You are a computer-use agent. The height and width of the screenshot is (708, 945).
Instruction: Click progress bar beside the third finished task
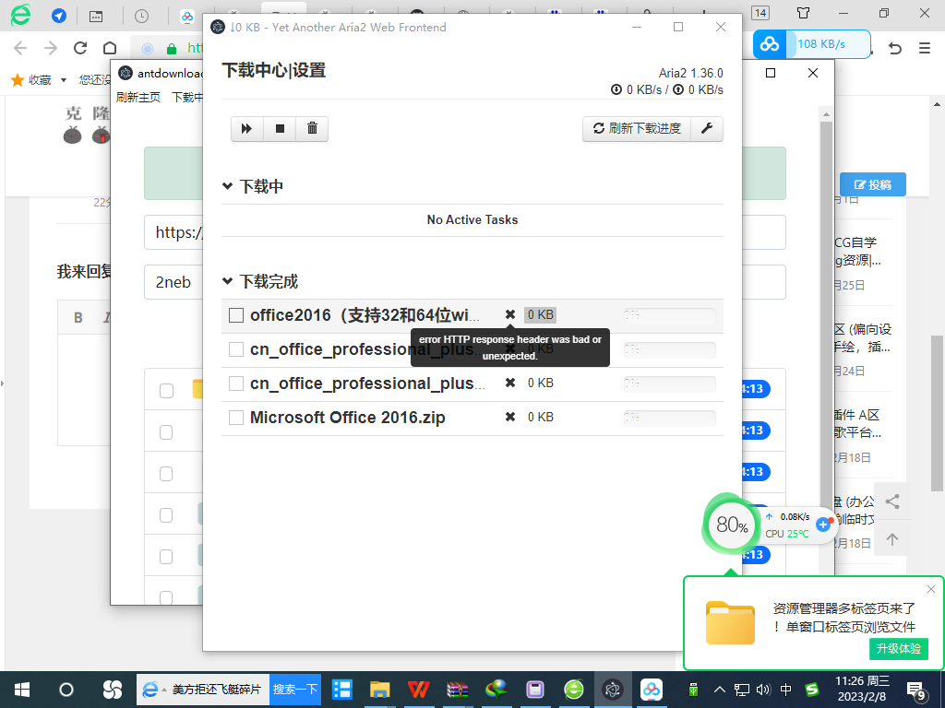[x=670, y=383]
